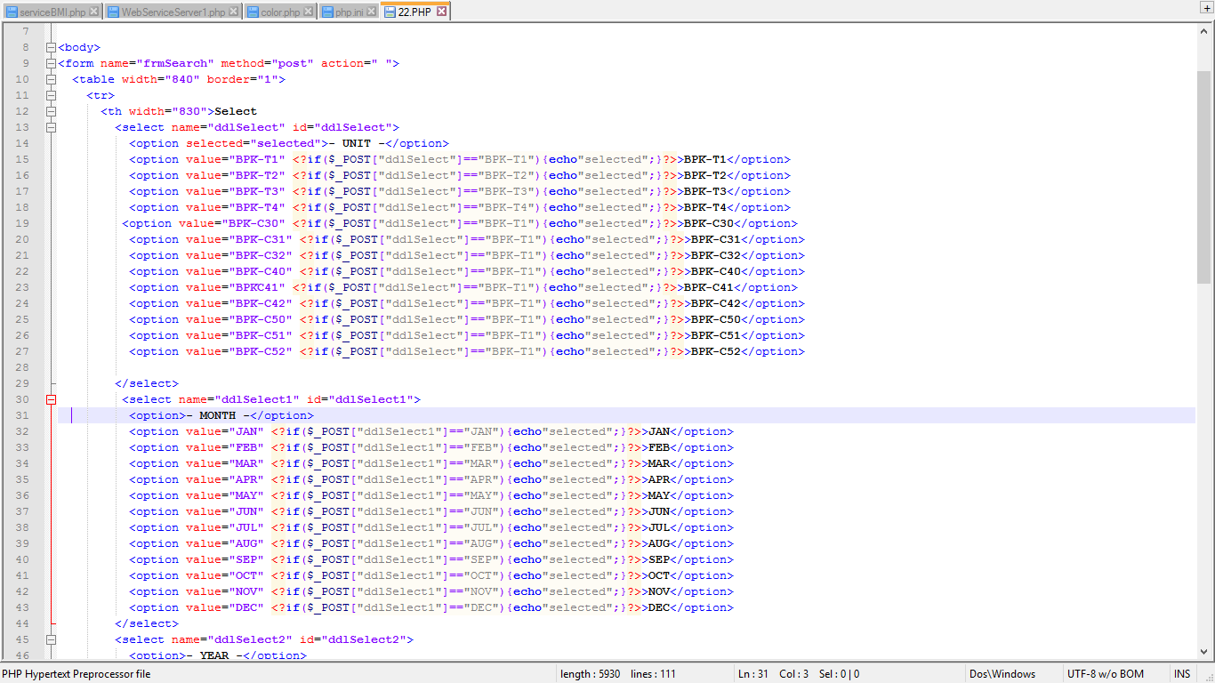Screen dimensions: 1215x683
Task: Click the "DEC" option value on line 43
Action: click(x=246, y=607)
